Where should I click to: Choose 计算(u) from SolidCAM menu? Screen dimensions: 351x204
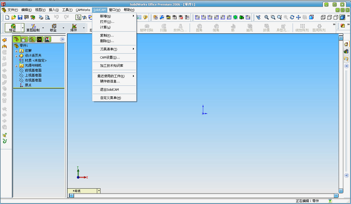click(114, 27)
